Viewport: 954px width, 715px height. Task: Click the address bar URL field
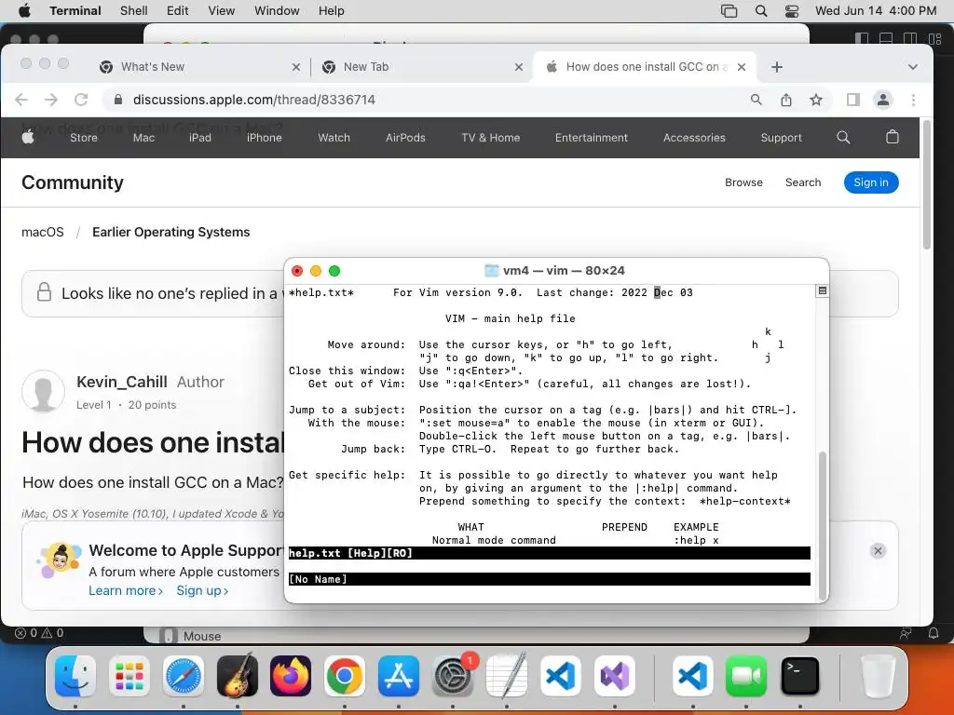426,100
